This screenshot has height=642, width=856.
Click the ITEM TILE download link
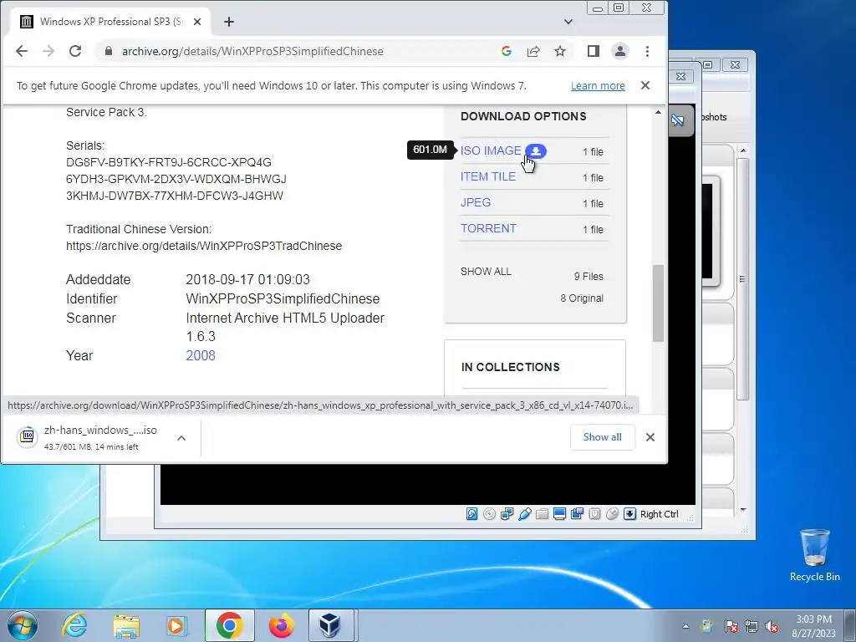[x=488, y=177]
